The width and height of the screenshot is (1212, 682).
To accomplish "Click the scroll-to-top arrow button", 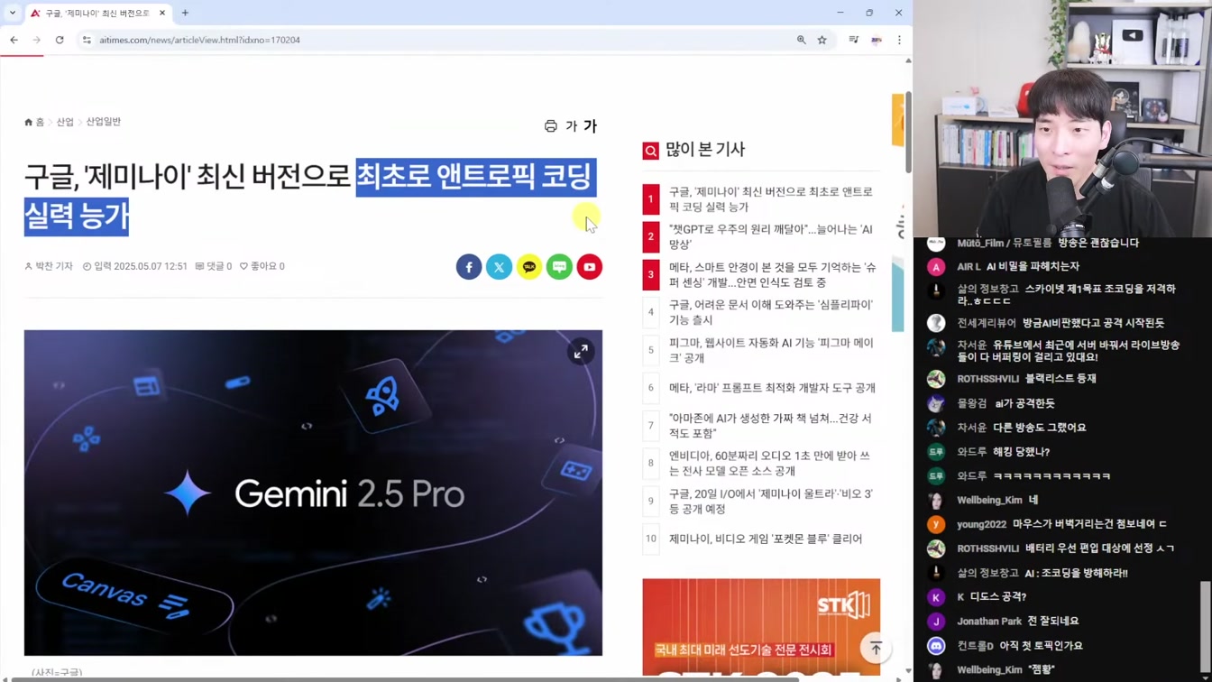I will click(x=876, y=648).
